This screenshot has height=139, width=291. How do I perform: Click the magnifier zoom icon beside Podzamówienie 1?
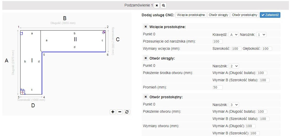[x=163, y=5]
